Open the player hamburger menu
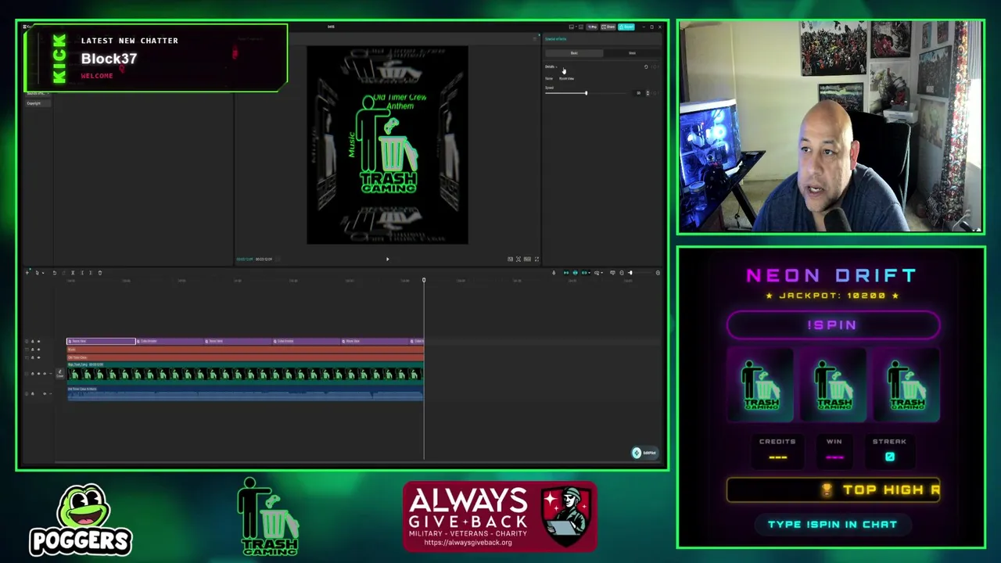 pyautogui.click(x=536, y=38)
